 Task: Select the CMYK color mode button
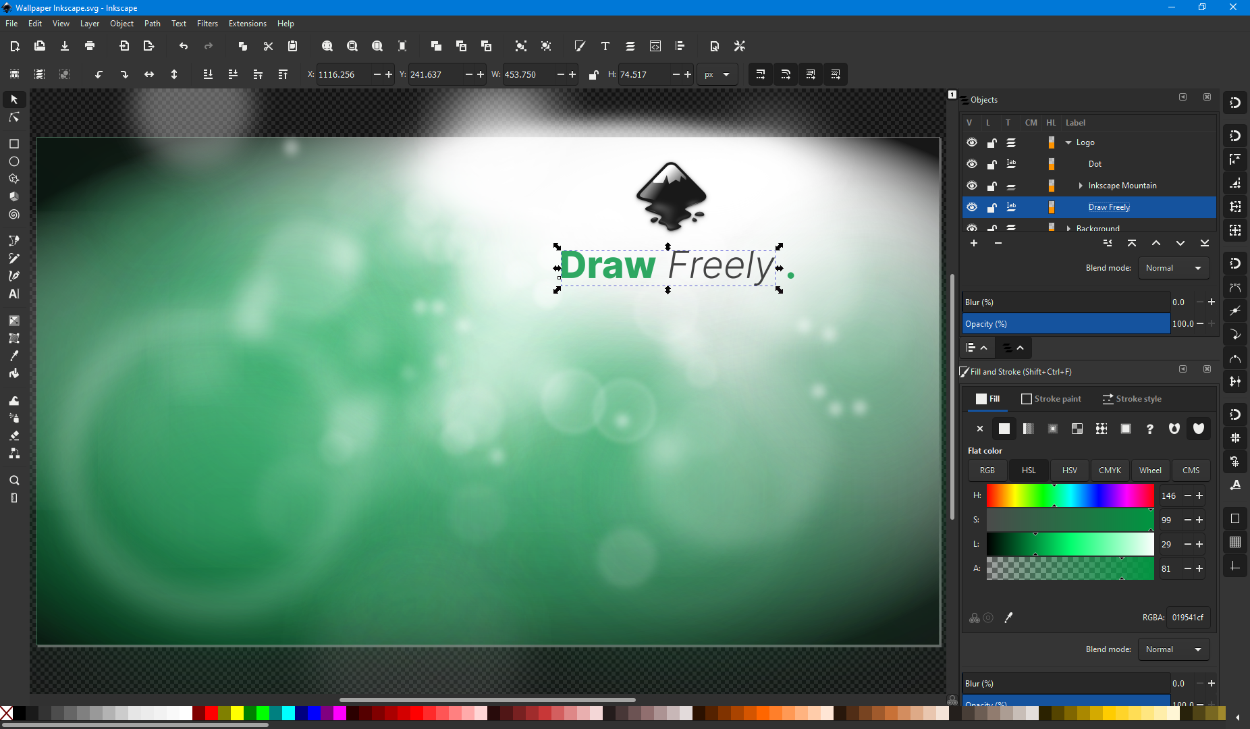point(1110,470)
